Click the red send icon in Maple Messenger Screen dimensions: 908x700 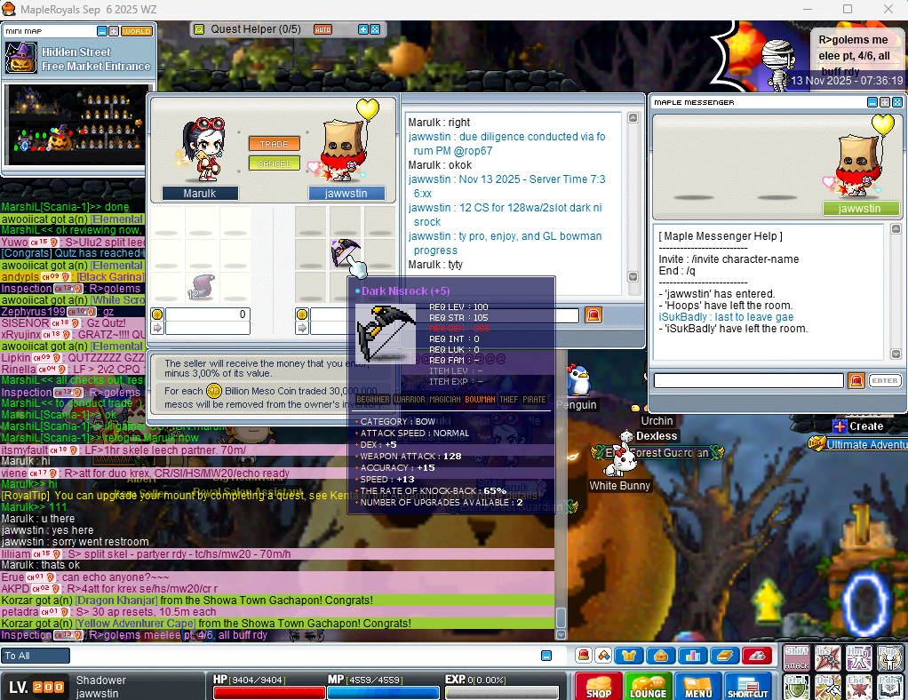point(856,380)
